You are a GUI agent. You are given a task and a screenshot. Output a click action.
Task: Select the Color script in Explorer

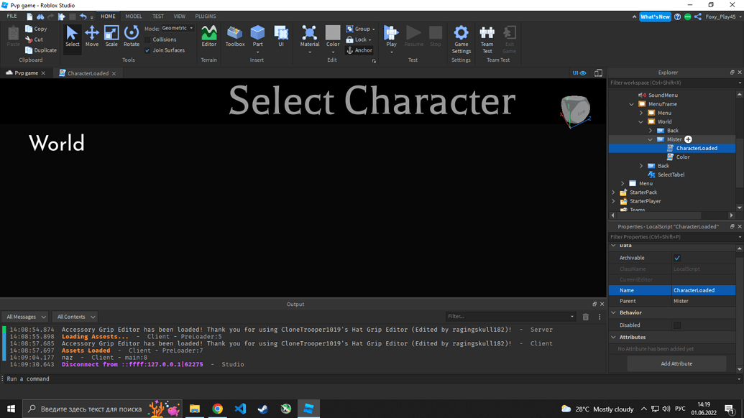click(x=683, y=157)
